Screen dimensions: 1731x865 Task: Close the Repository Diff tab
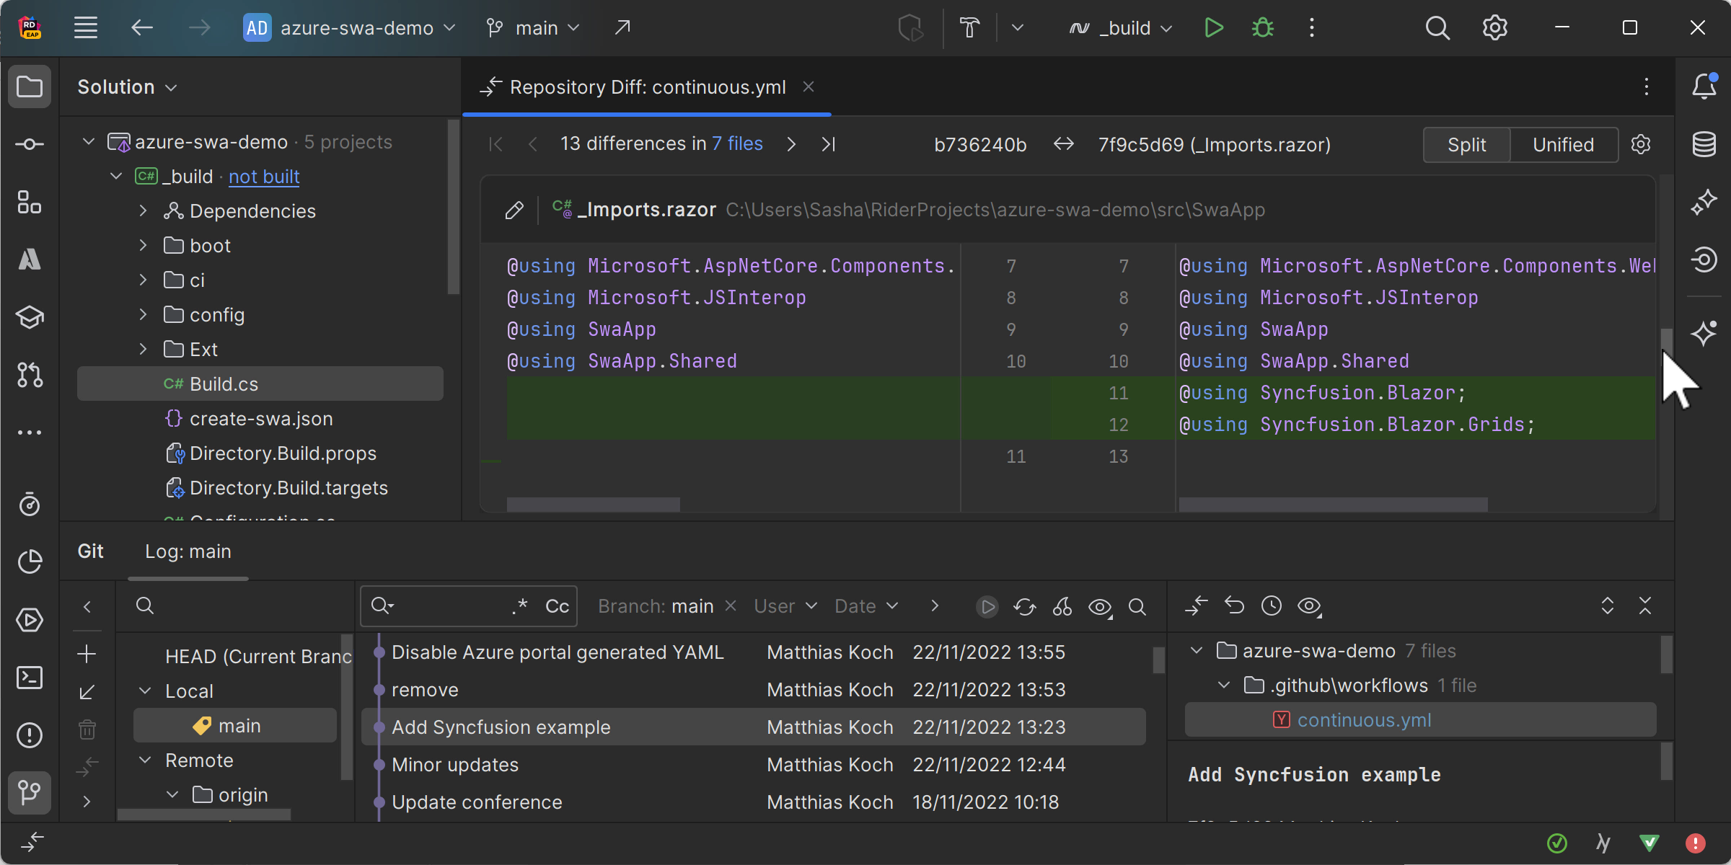coord(809,86)
